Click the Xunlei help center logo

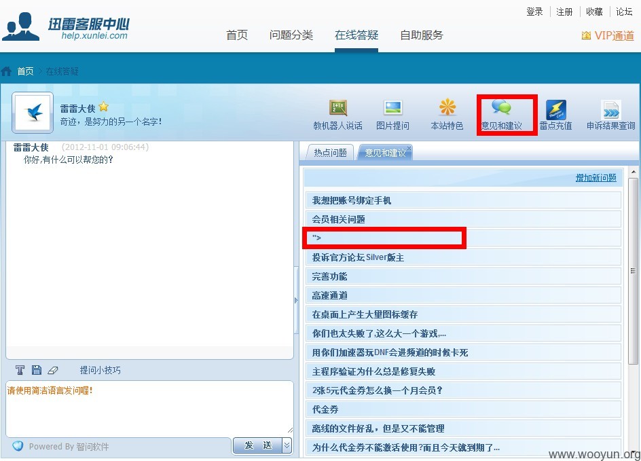tap(66, 26)
